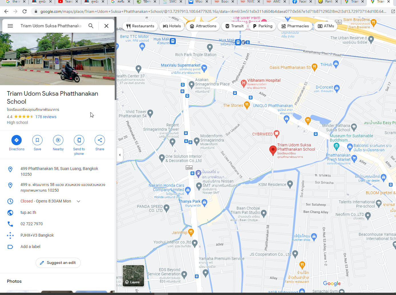Click the Thanya Park shopping marker
The width and height of the screenshot is (396, 295).
click(204, 202)
